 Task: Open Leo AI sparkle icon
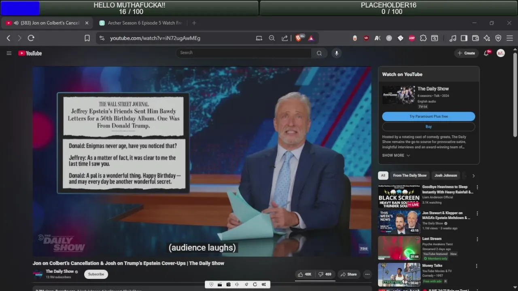click(487, 38)
